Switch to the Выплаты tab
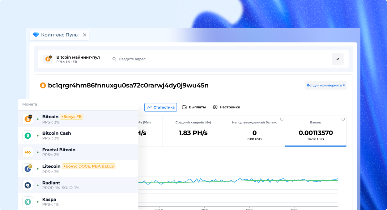This screenshot has width=387, height=210. [x=194, y=107]
